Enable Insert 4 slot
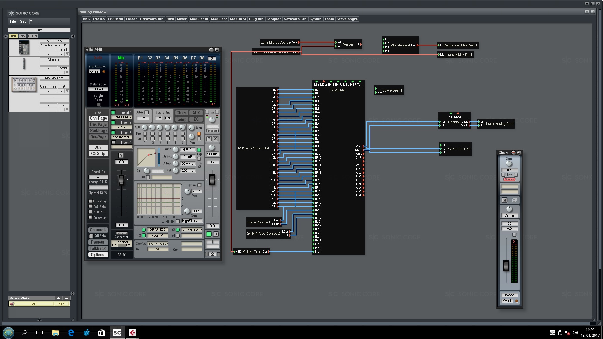 [113, 142]
